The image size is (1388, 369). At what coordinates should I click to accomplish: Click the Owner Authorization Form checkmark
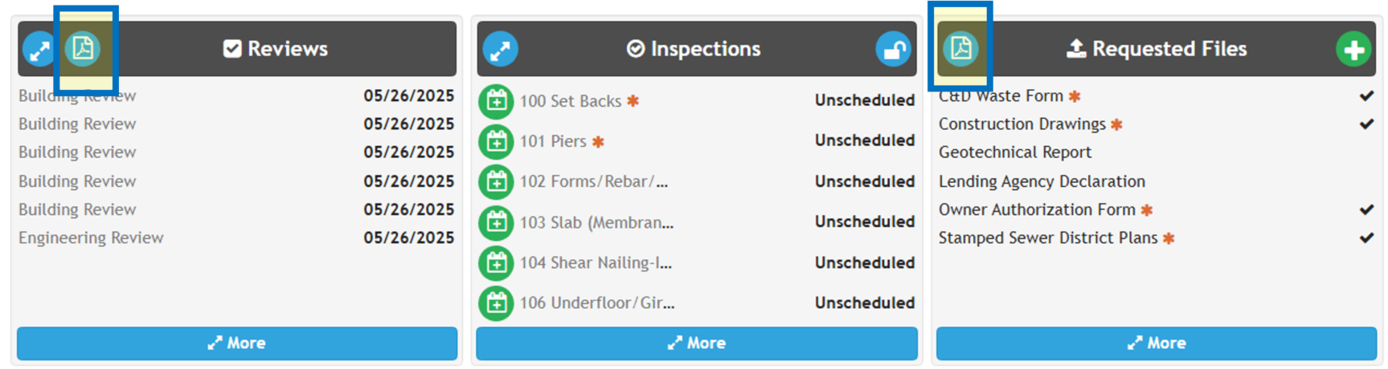click(x=1366, y=210)
